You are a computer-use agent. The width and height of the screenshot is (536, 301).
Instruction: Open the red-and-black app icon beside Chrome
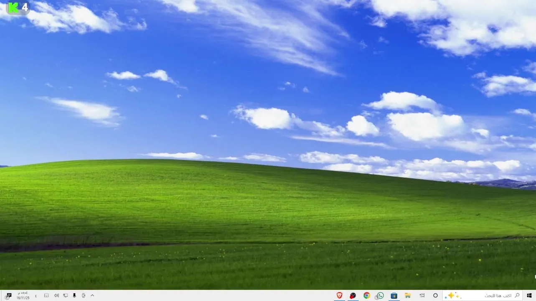point(353,296)
